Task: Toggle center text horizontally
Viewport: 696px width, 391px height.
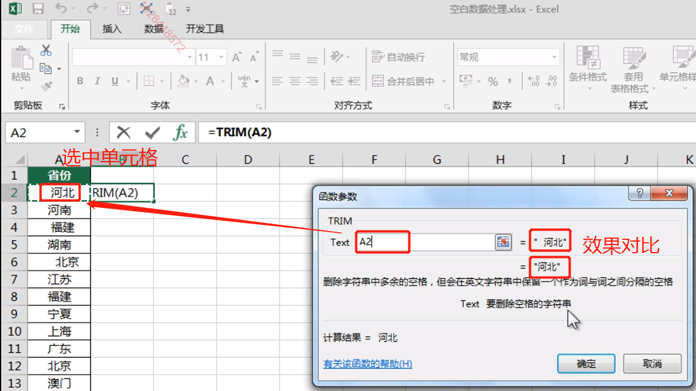Action: coord(295,81)
